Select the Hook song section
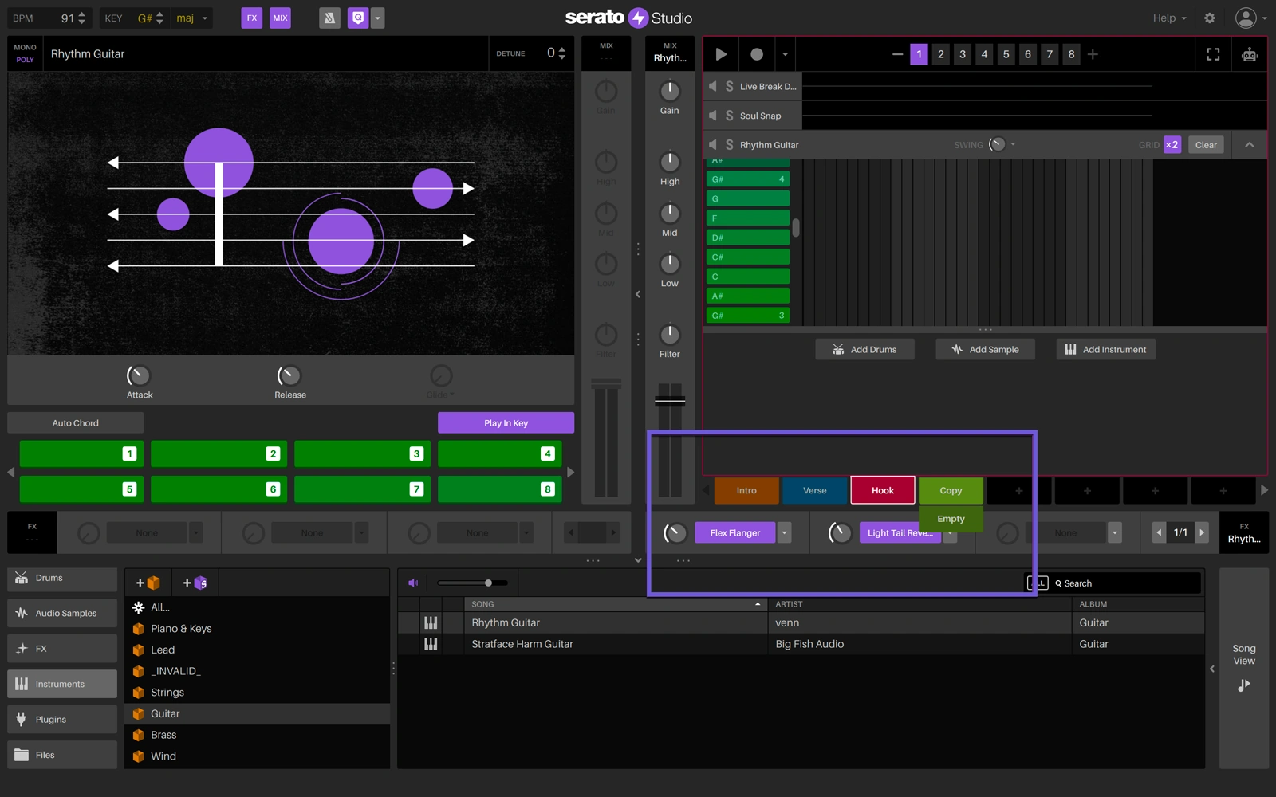 [883, 490]
